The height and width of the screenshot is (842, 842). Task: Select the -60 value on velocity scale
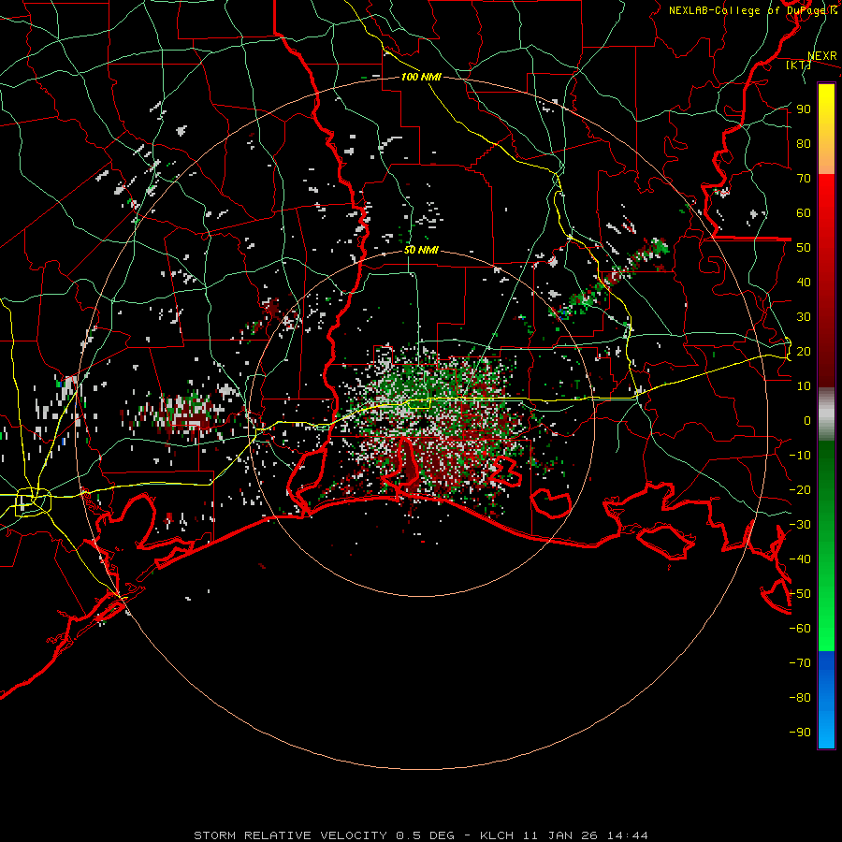point(800,629)
